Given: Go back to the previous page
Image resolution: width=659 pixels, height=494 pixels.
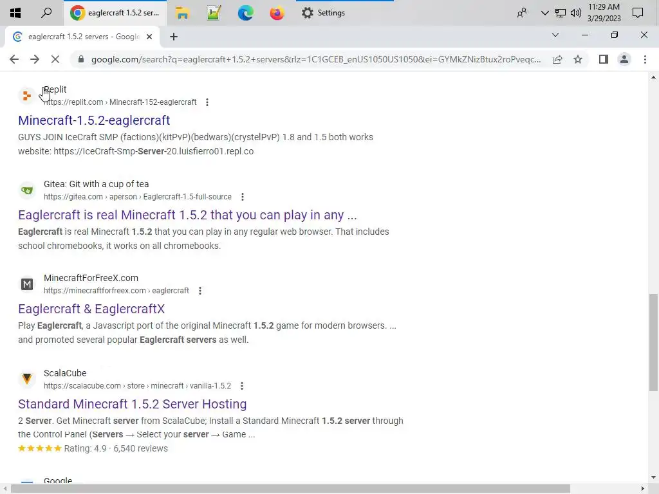Looking at the screenshot, I should pos(14,59).
